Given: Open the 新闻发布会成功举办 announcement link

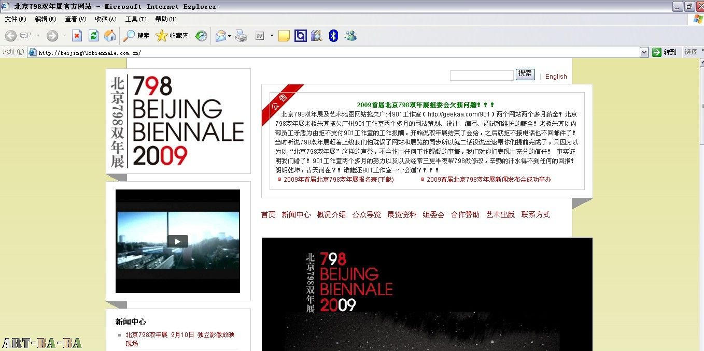Looking at the screenshot, I should (489, 180).
